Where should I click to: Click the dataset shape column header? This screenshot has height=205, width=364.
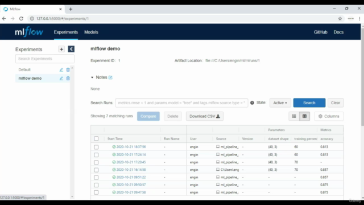[278, 139]
